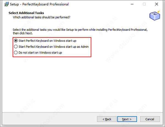The width and height of the screenshot is (165, 127).
Task: Click the 'Select Additional Tasks' heading
Action: [26, 13]
